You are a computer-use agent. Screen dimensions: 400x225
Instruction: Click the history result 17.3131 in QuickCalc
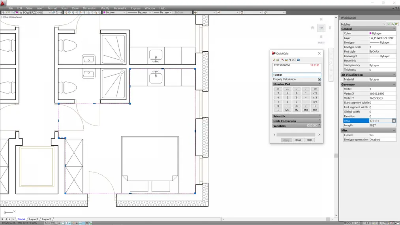[x=315, y=65]
